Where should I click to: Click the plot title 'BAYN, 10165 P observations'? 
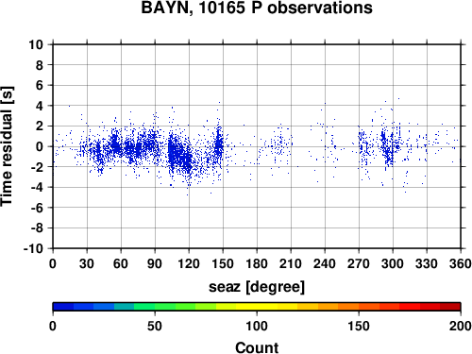pos(257,8)
